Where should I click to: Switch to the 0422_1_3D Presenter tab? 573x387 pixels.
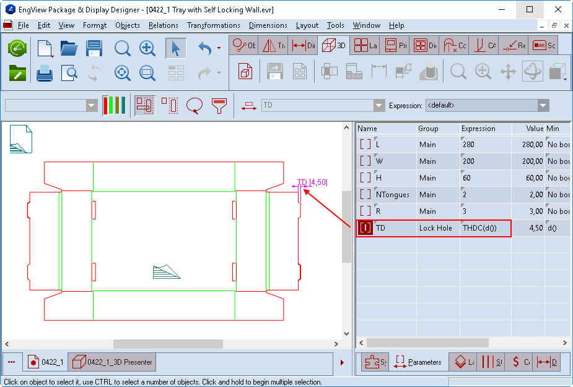tap(112, 362)
